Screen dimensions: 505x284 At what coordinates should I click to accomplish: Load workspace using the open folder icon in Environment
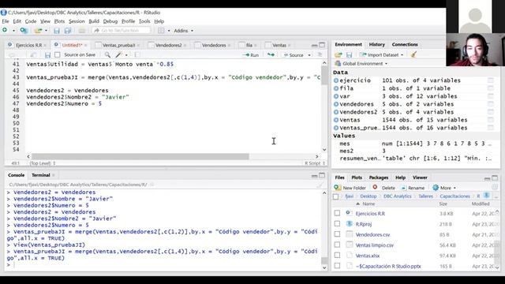pyautogui.click(x=339, y=54)
